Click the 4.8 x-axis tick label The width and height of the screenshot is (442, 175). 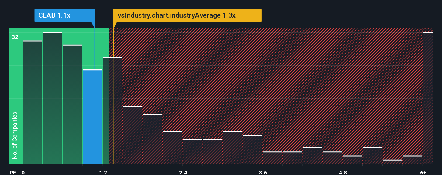pyautogui.click(x=343, y=172)
